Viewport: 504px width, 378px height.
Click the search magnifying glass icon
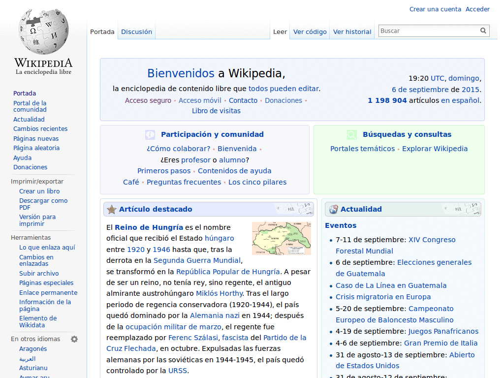[483, 31]
